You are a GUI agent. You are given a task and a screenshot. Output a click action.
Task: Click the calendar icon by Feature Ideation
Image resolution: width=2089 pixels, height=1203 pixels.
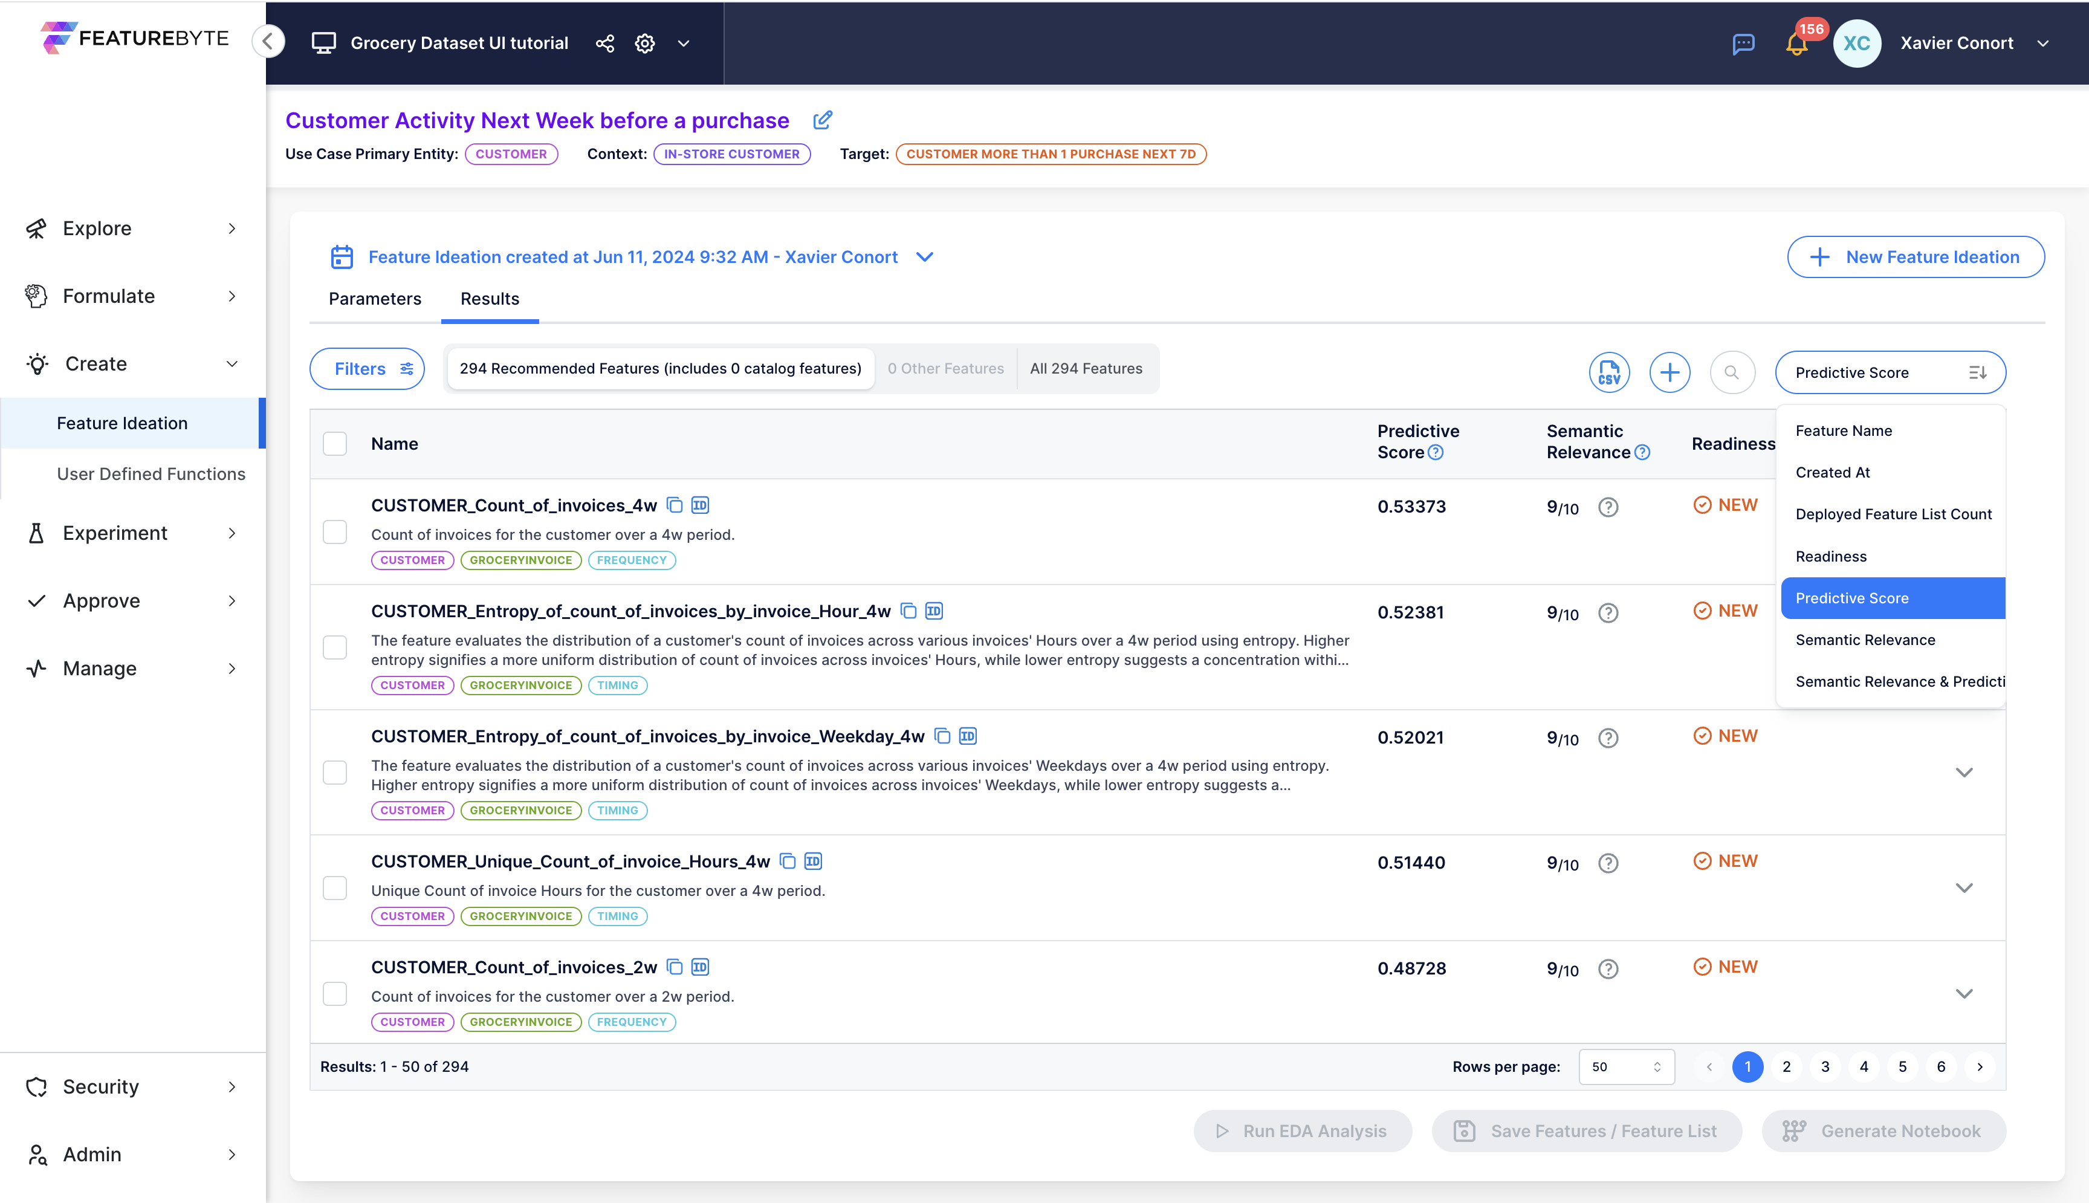click(342, 257)
